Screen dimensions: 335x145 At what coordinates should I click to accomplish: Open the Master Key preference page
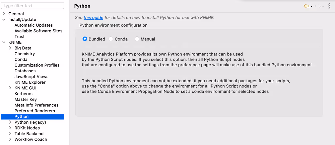(x=25, y=99)
